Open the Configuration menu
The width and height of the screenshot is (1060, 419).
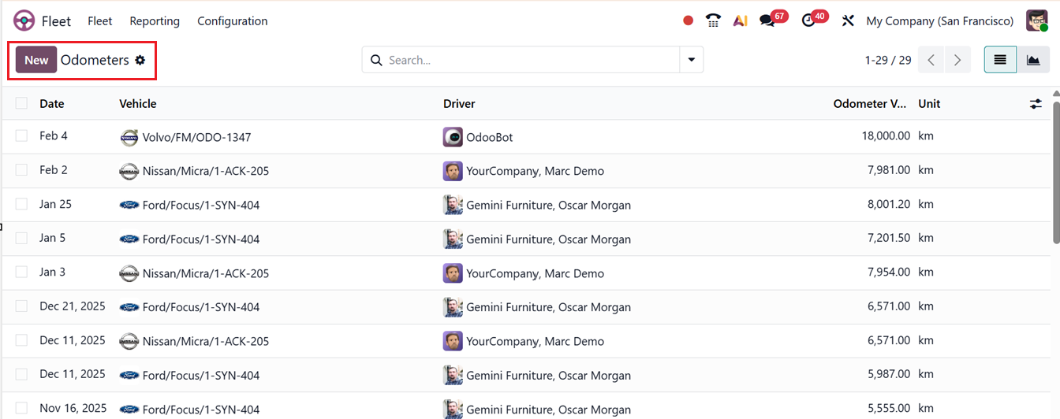232,21
